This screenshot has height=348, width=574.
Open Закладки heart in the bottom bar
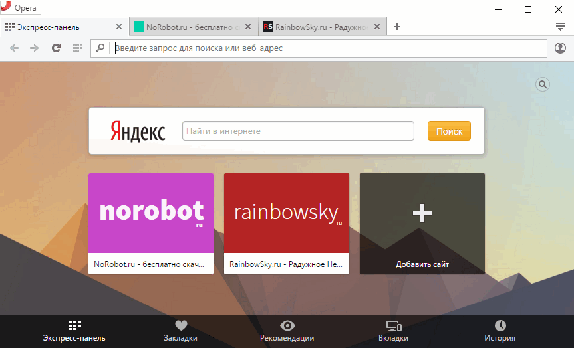pyautogui.click(x=181, y=331)
